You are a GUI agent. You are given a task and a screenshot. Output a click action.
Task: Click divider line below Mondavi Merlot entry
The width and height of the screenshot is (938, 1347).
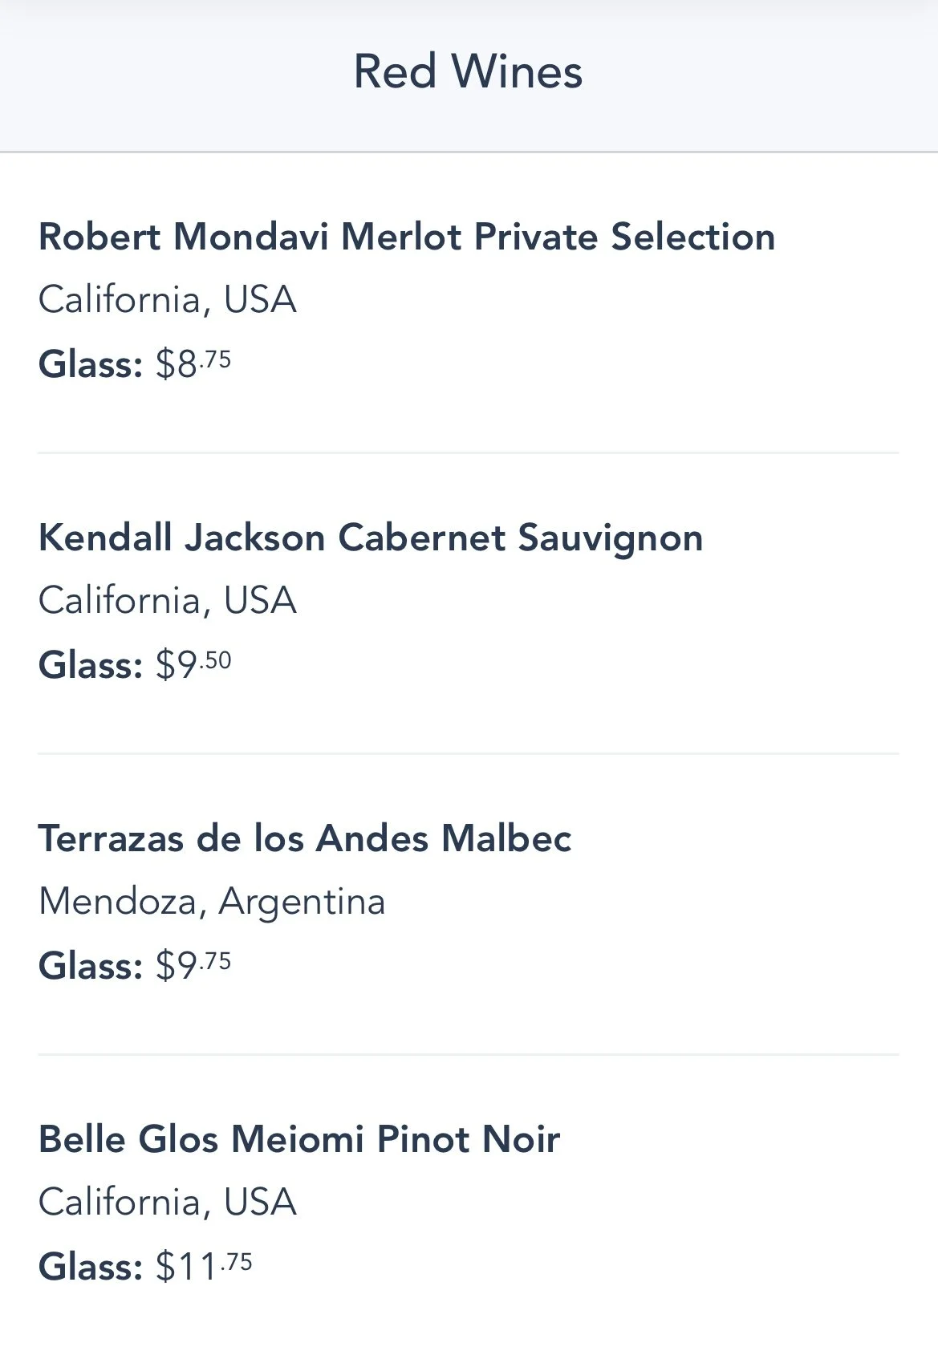[x=469, y=453]
